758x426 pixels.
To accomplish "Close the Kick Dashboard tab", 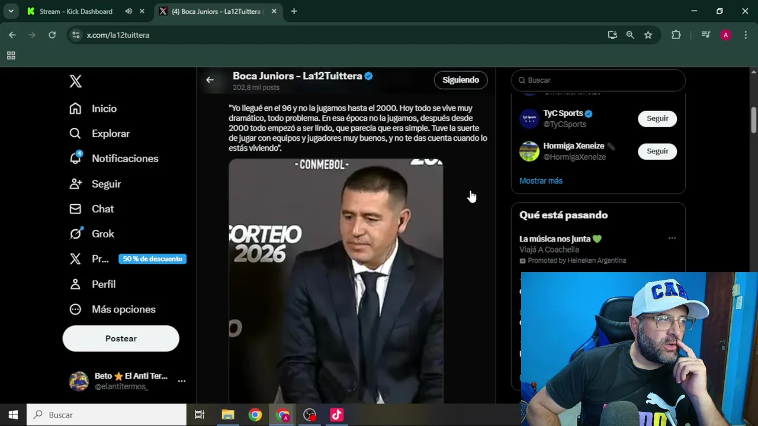I will (x=142, y=11).
